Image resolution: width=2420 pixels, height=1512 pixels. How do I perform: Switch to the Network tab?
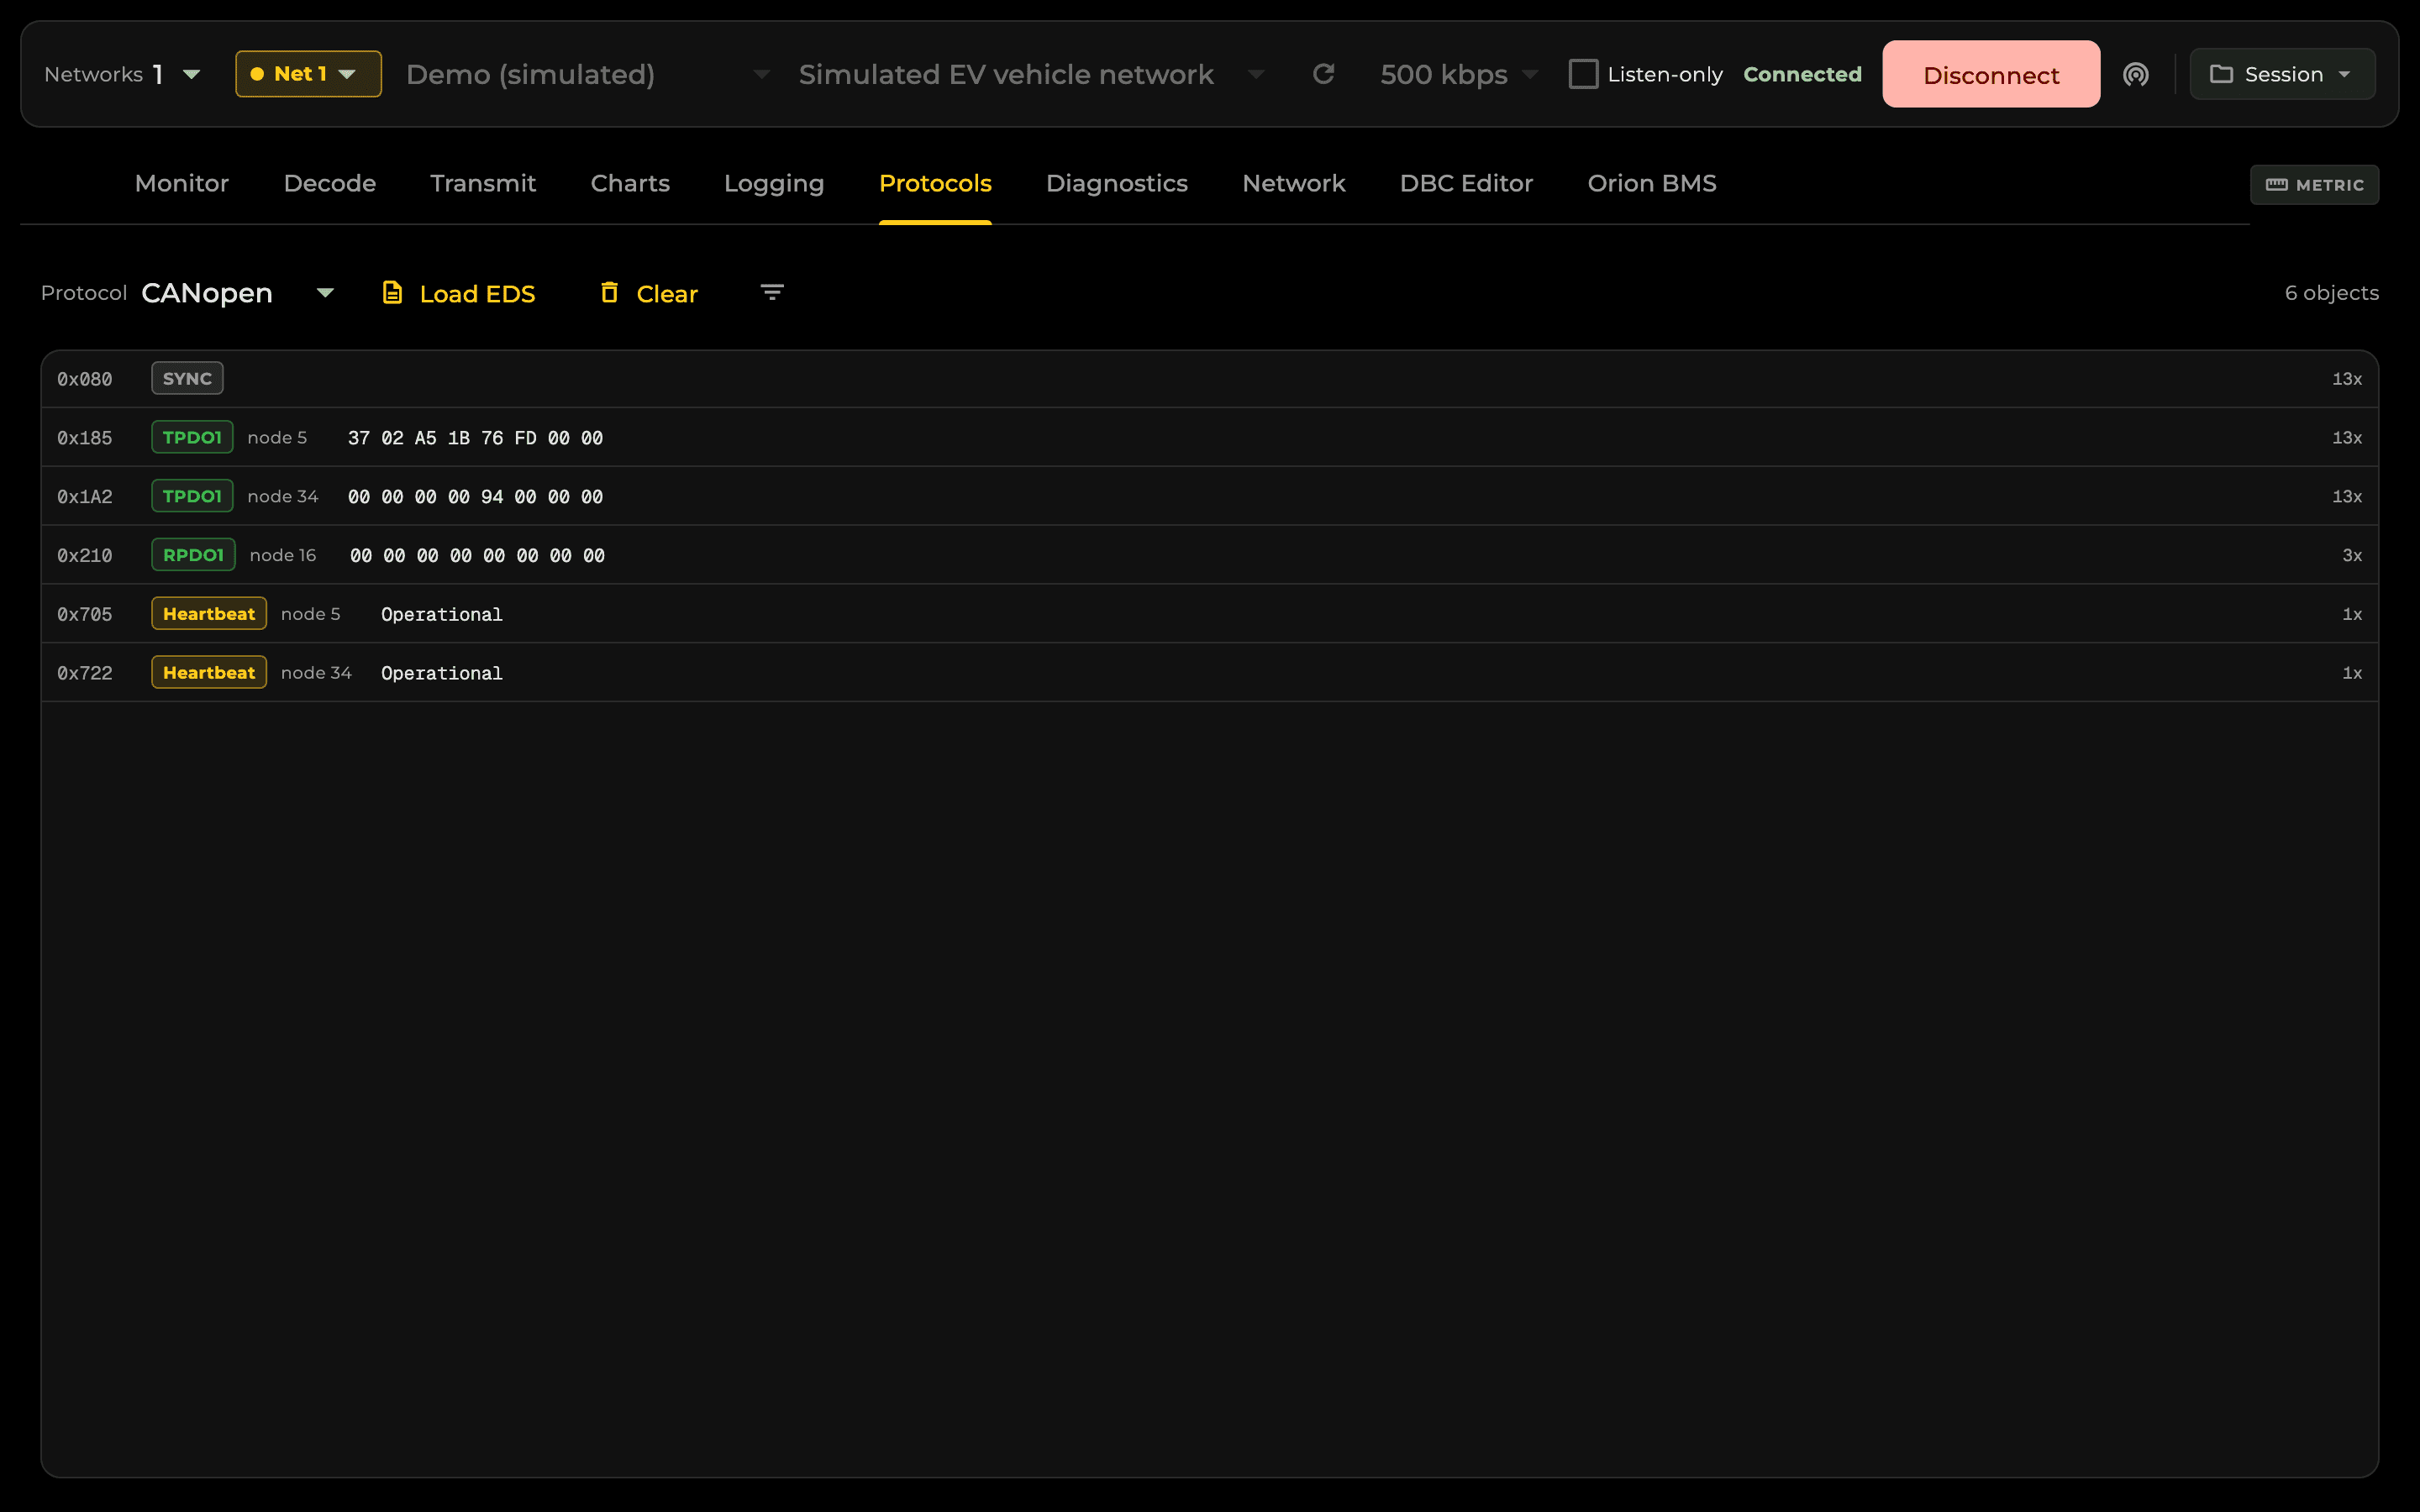[x=1294, y=183]
